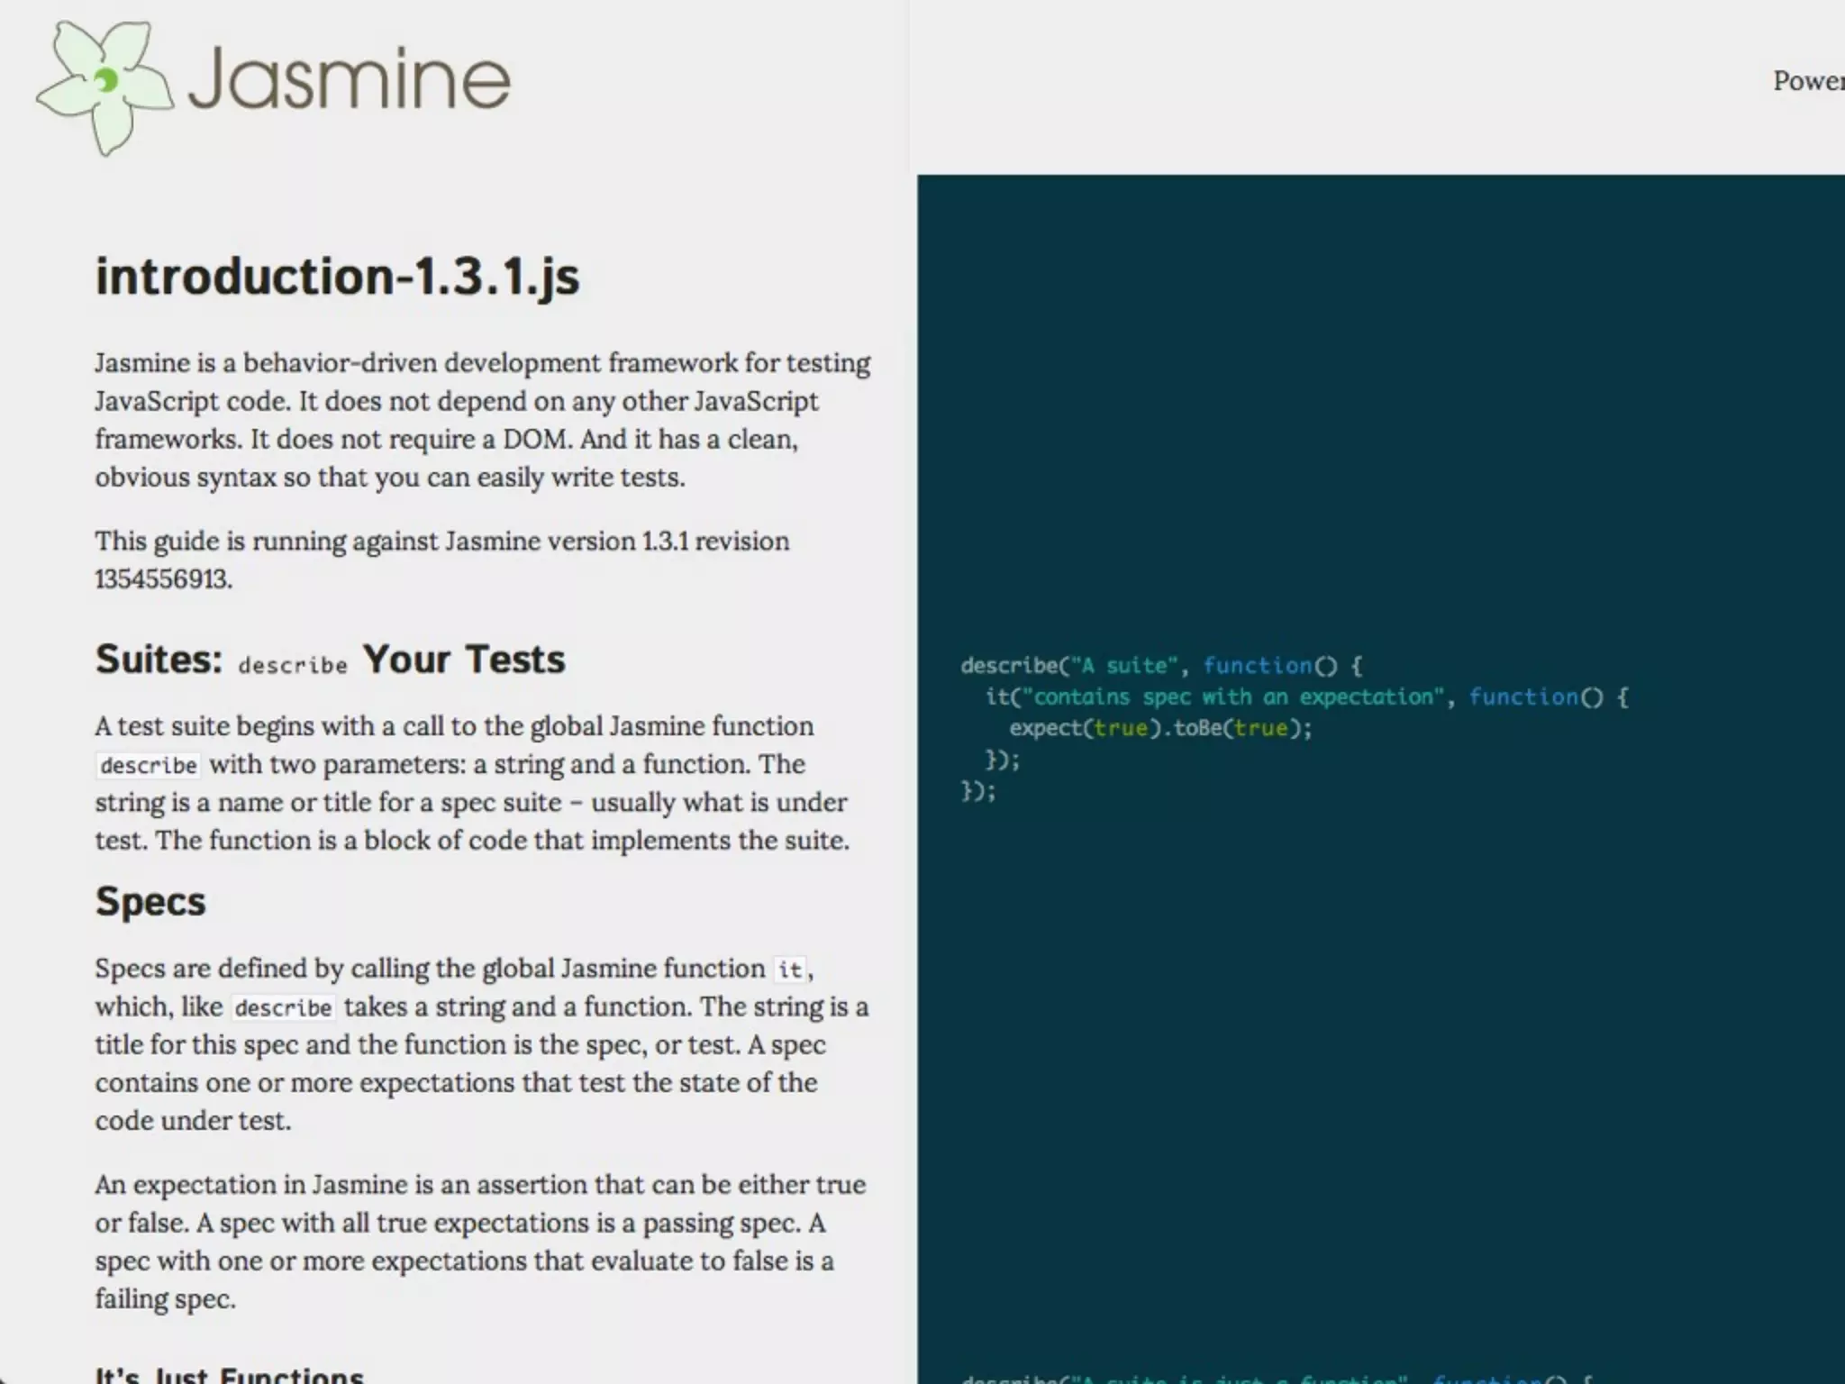Click the "Suites: describe Your Tests" heading
Image resolution: width=1845 pixels, height=1384 pixels.
click(x=331, y=660)
